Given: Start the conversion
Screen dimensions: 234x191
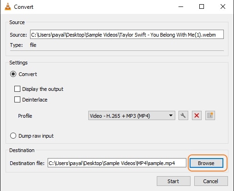Looking at the screenshot, I should click(x=173, y=181).
